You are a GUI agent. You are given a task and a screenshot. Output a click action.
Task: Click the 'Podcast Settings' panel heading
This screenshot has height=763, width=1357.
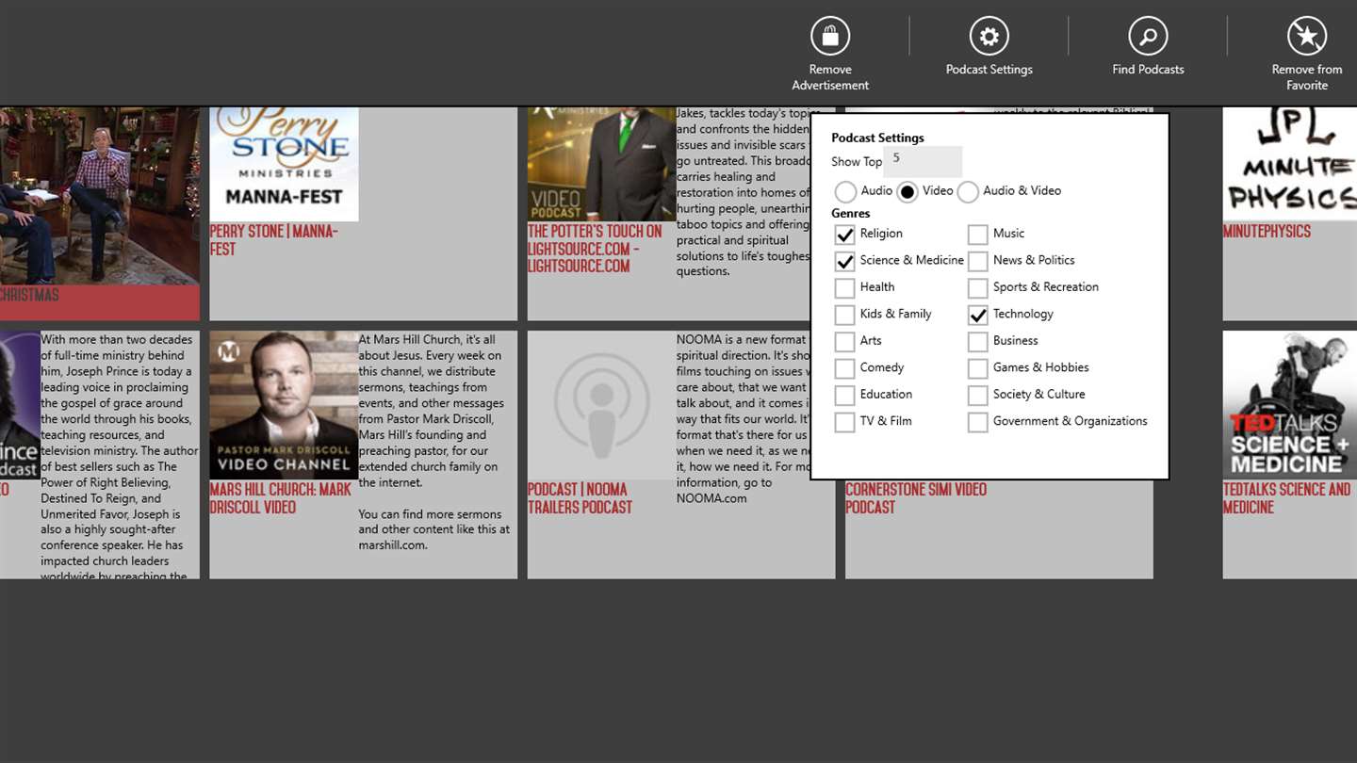877,138
